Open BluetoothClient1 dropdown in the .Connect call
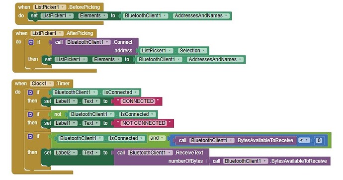 click(88, 42)
